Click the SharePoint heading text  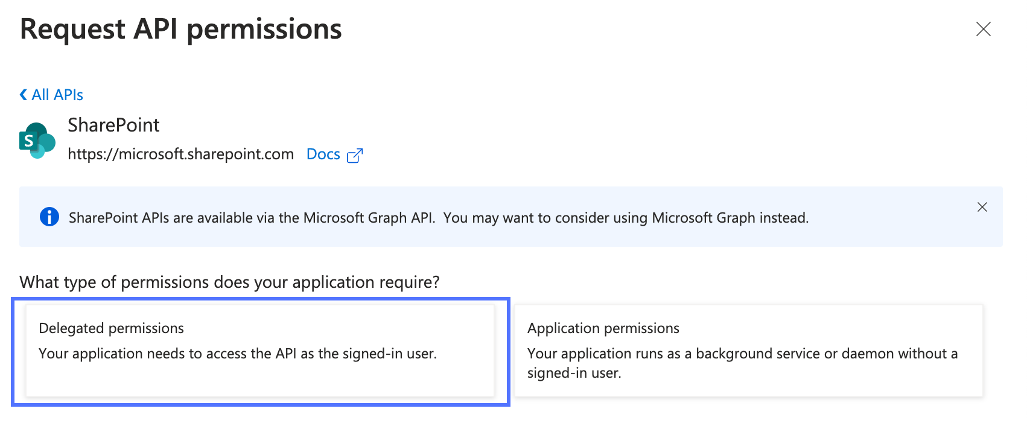click(113, 125)
